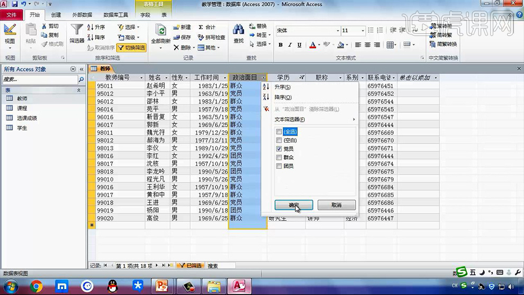This screenshot has height=295, width=524.
Task: Click the Save icon in quick access toolbar
Action: [x=14, y=4]
